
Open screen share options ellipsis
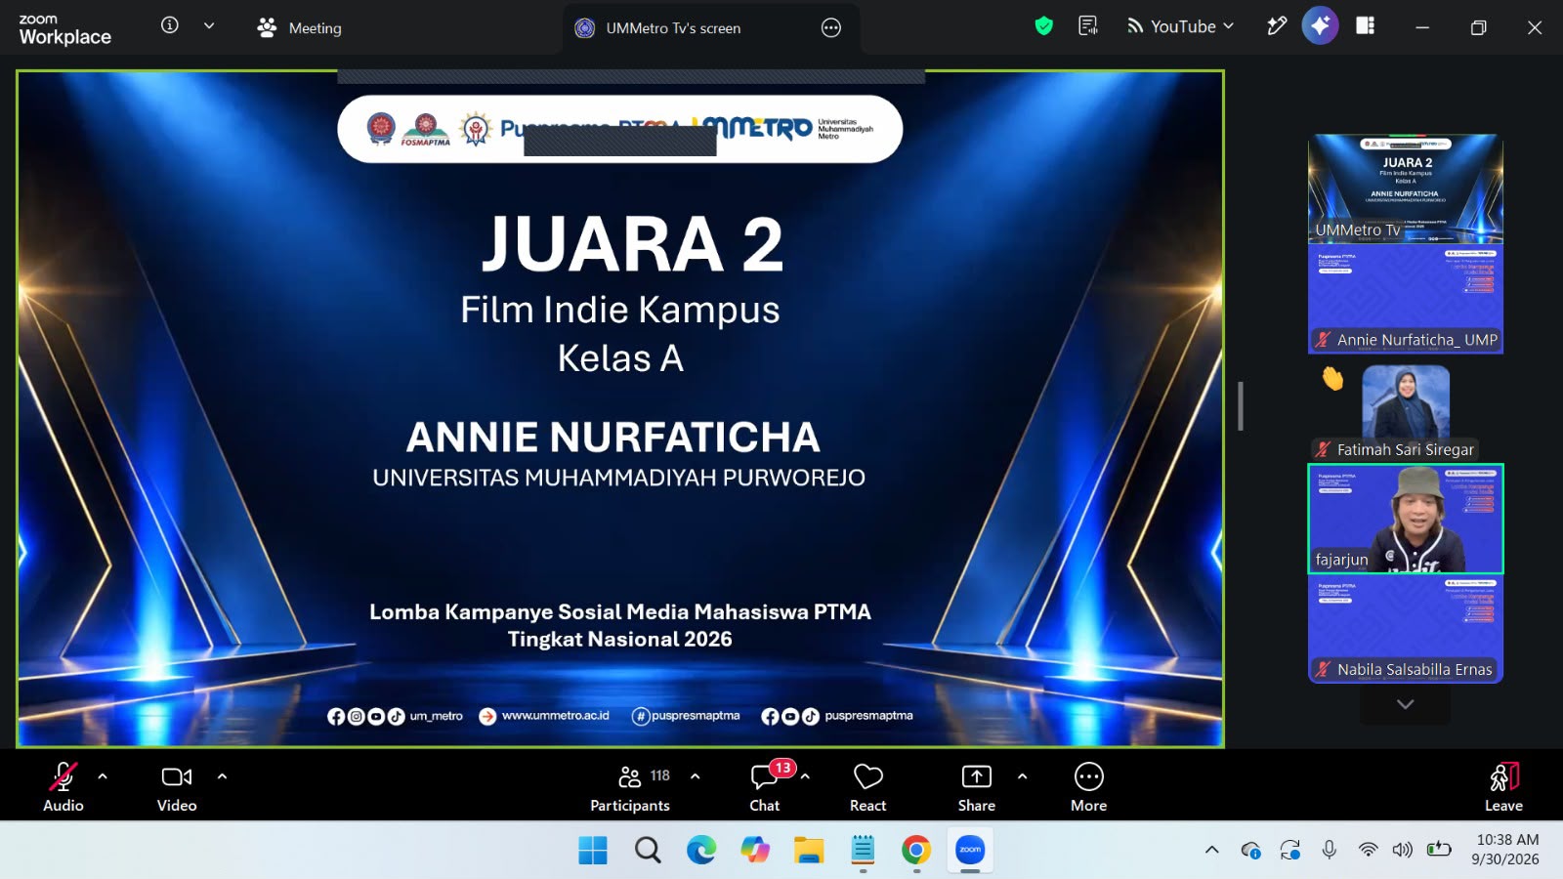pyautogui.click(x=831, y=28)
